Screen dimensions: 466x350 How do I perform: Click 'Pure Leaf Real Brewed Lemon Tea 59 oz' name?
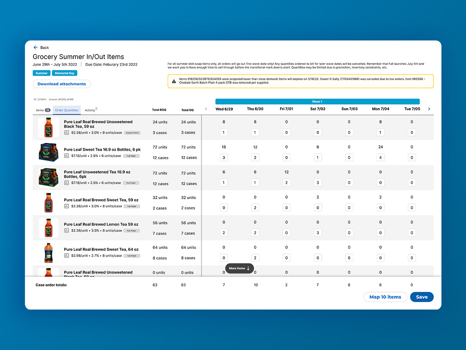click(101, 224)
